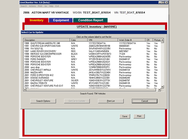Sort the list by Picture column
Viewport: 188px width, 139px height.
pyautogui.click(x=157, y=40)
